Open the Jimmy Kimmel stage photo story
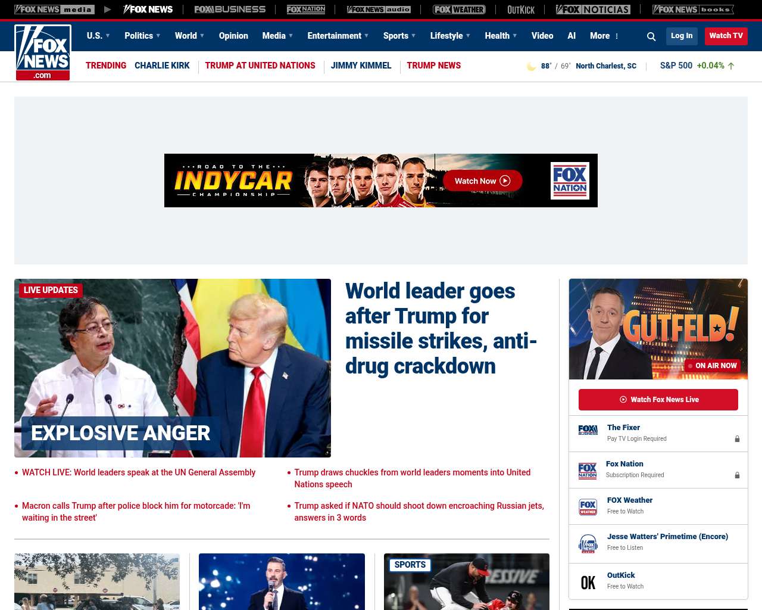Image resolution: width=762 pixels, height=610 pixels. (282, 581)
